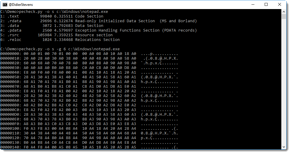
Task: Click the scrollbar down arrow
Action: click(284, 147)
